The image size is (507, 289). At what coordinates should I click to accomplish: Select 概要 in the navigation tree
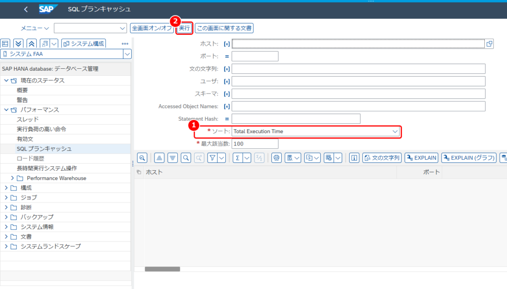pyautogui.click(x=22, y=90)
